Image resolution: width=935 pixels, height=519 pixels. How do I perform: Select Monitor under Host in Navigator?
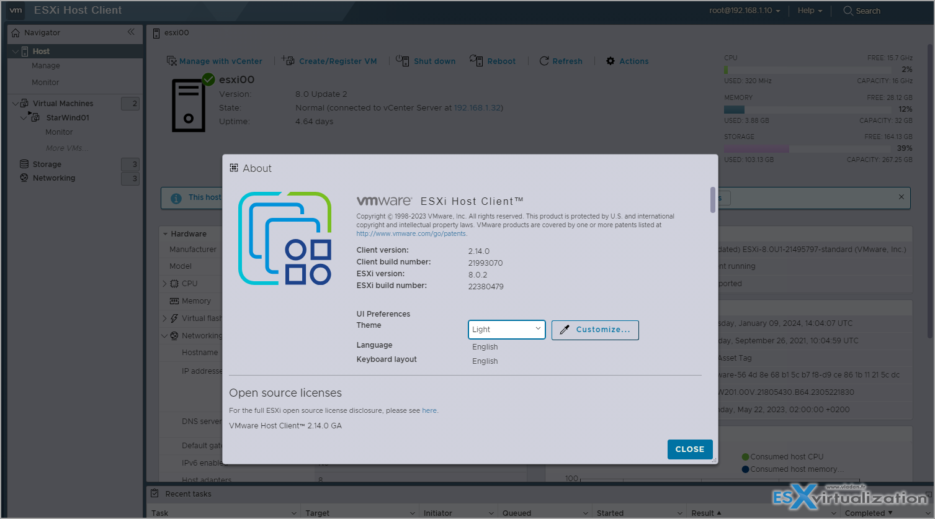click(x=45, y=83)
